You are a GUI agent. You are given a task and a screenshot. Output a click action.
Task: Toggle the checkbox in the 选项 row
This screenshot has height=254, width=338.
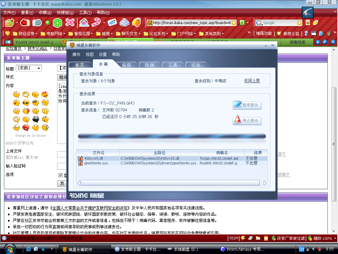pos(61,175)
